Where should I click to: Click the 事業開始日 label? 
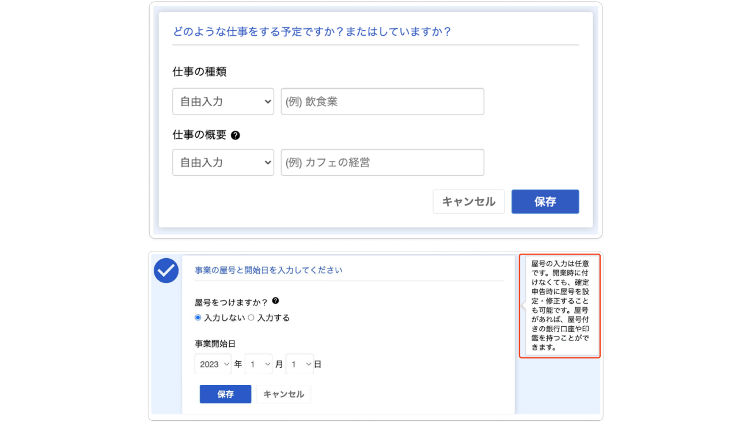215,344
